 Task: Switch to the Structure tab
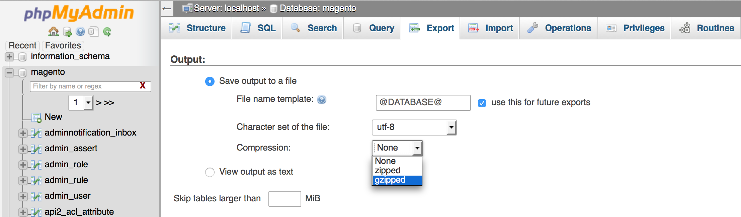click(197, 28)
